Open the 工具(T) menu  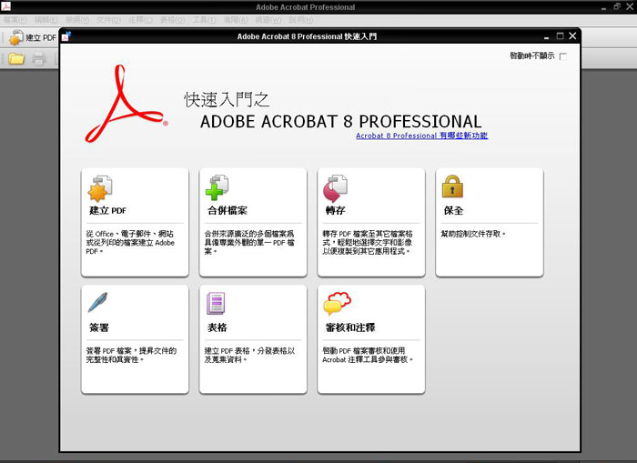[205, 19]
